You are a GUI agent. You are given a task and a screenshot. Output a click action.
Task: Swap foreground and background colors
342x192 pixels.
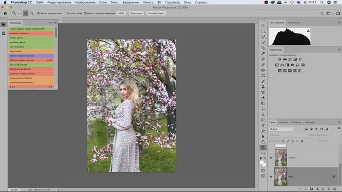[x=265, y=158]
